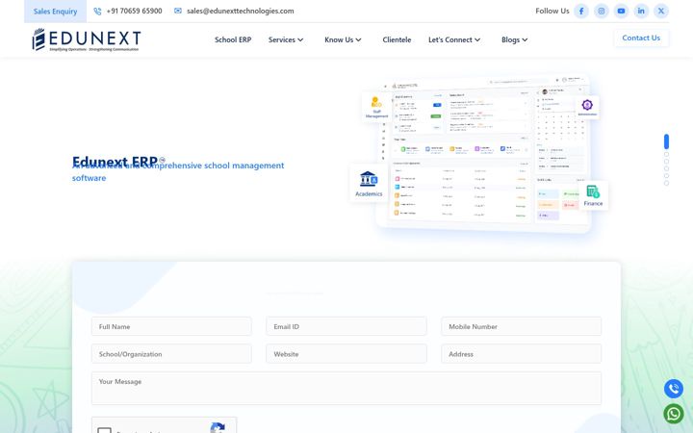Click the Finance icon card
693x433 pixels.
[593, 195]
